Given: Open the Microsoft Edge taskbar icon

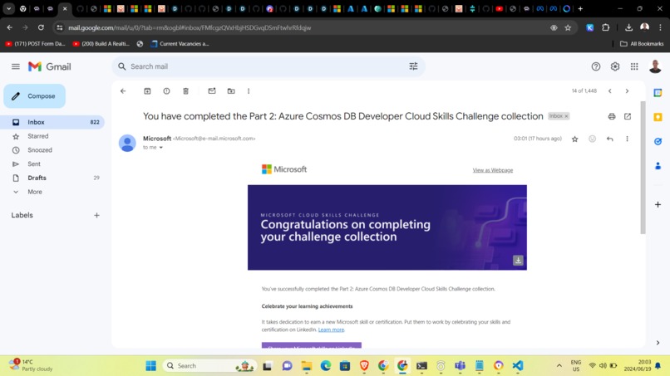Looking at the screenshot, I should [326, 366].
